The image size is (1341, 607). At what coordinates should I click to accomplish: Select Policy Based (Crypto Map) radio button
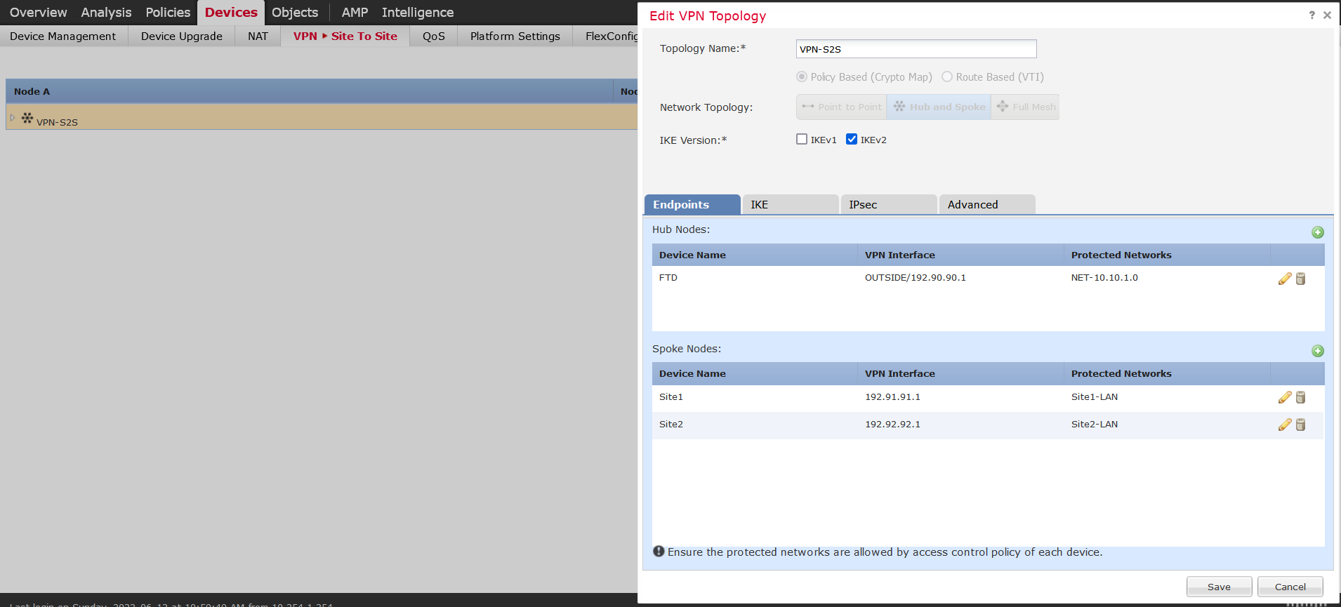pyautogui.click(x=802, y=76)
